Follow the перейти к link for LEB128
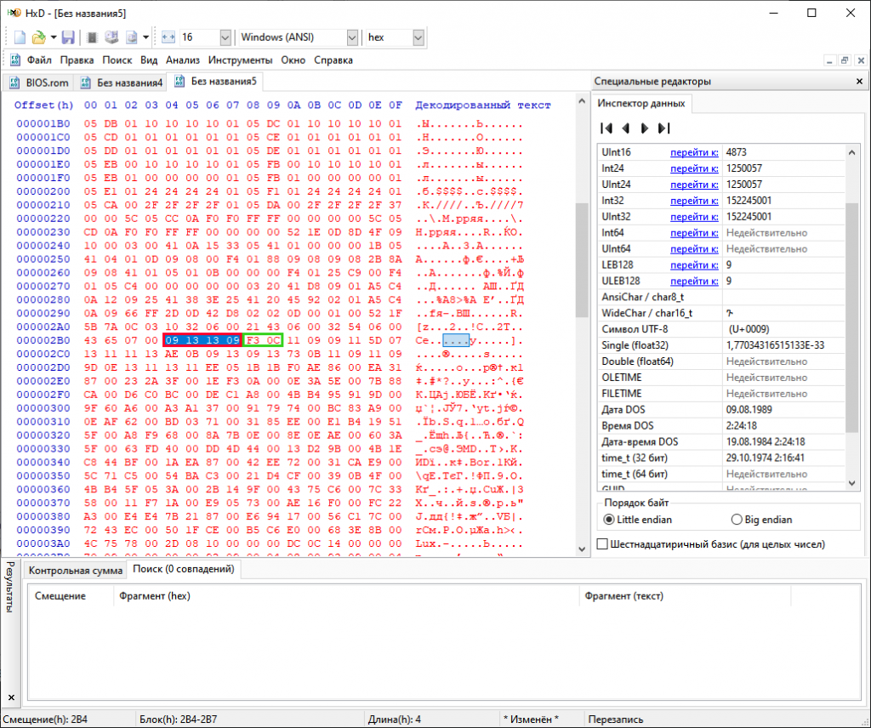This screenshot has height=728, width=871. pos(694,264)
